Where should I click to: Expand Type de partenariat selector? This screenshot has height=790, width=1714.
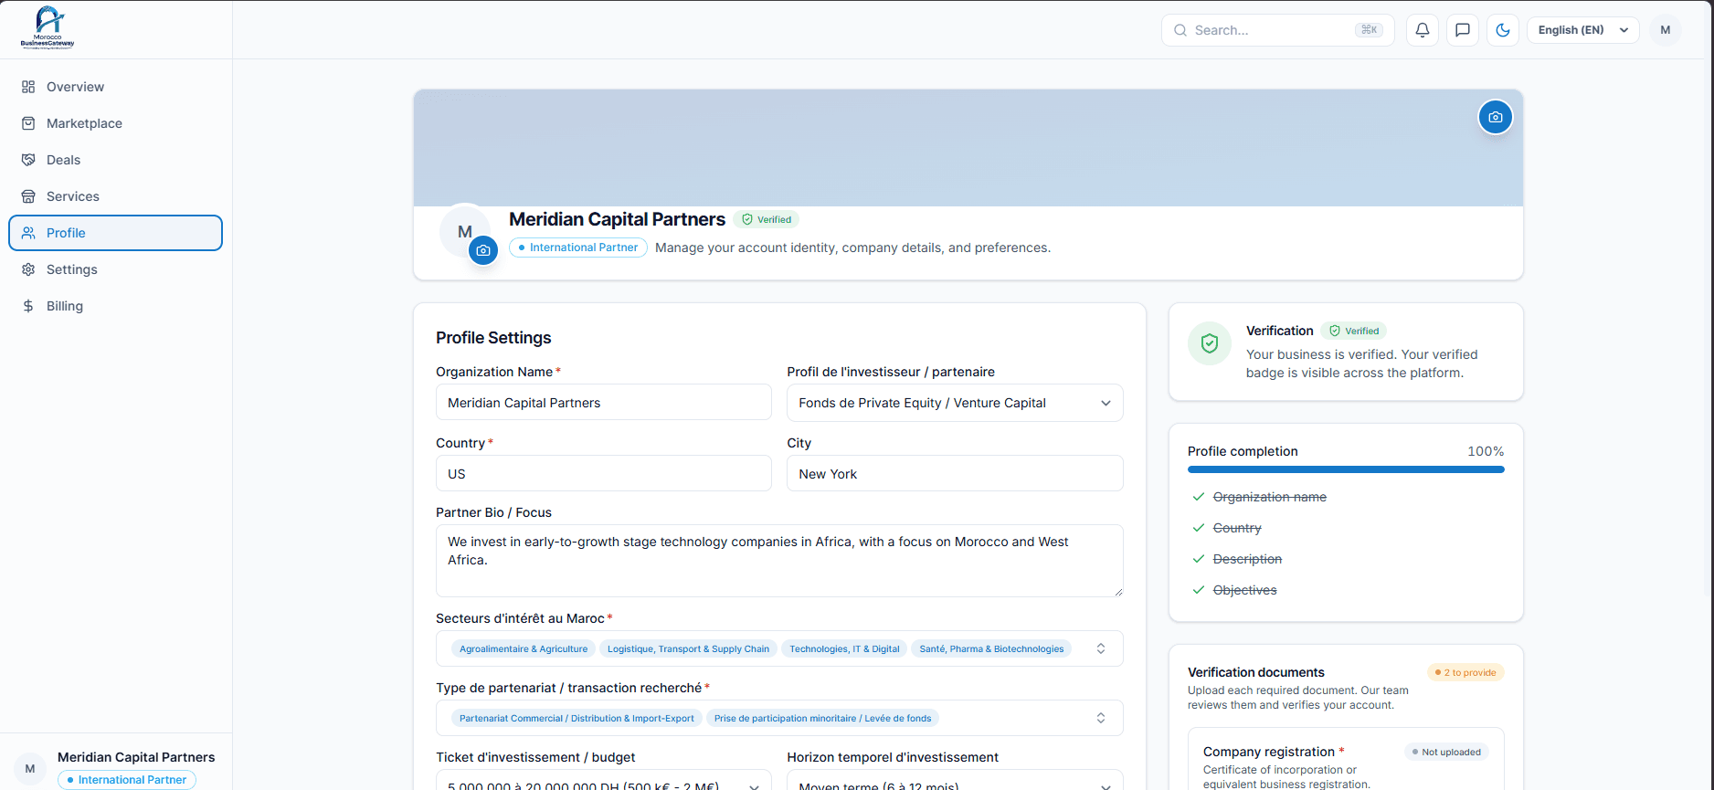[779, 718]
